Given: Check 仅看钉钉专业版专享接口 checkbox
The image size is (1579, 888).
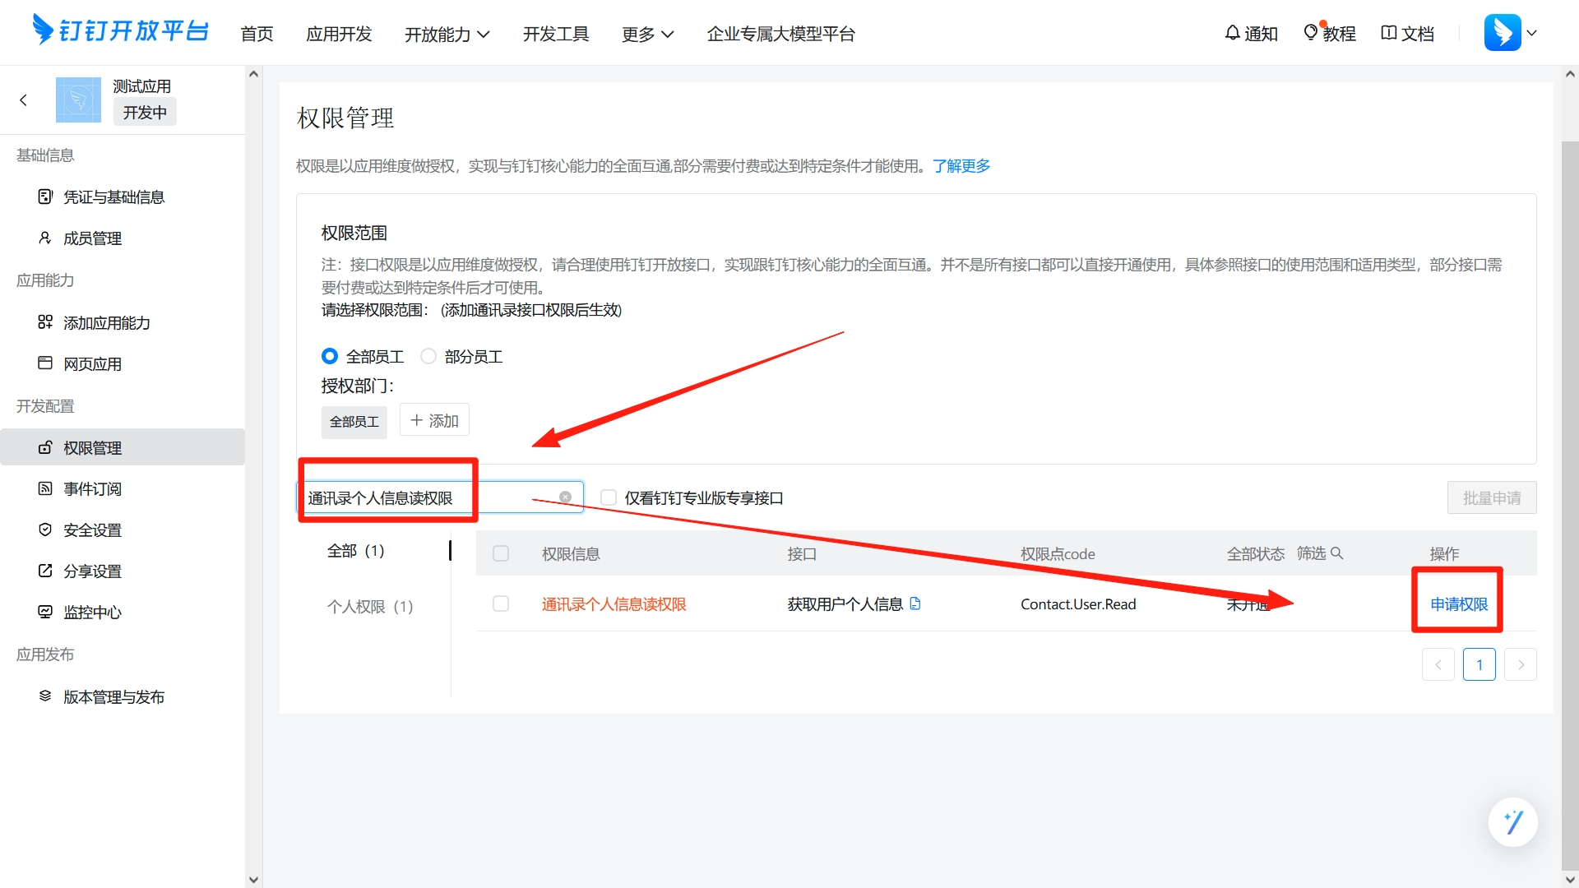Looking at the screenshot, I should 609,497.
